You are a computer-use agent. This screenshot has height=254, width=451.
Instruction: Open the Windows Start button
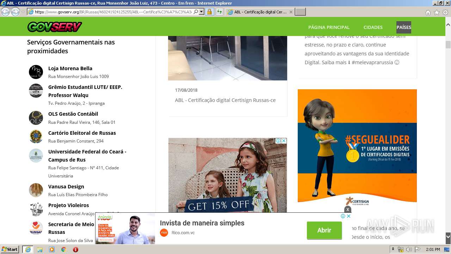[10, 249]
